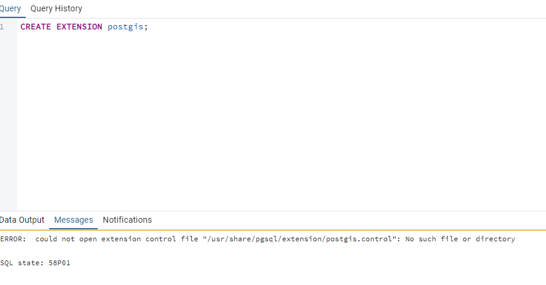Click the ERROR label in the messages output
Image resolution: width=546 pixels, height=285 pixels.
(x=13, y=239)
